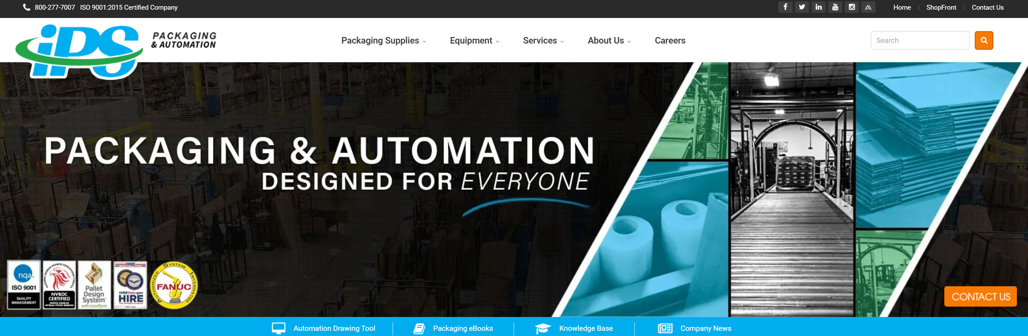Open the Twitter social icon
Image resolution: width=1028 pixels, height=336 pixels.
pyautogui.click(x=802, y=7)
